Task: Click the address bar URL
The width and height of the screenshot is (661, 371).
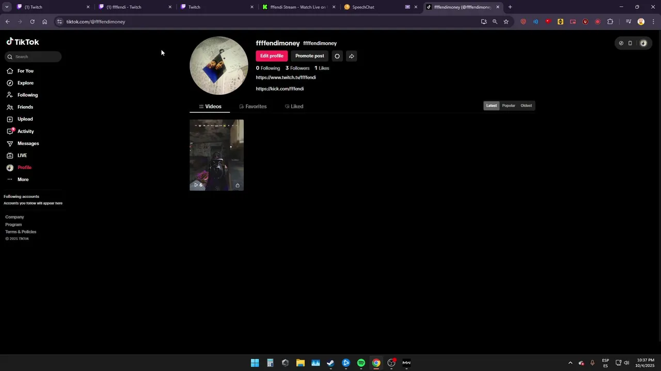Action: [96, 22]
